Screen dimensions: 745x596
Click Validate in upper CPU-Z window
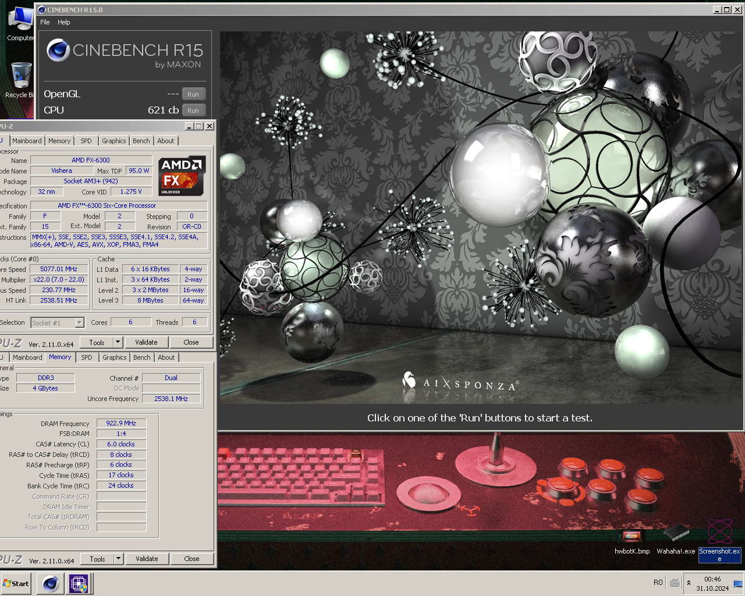146,342
